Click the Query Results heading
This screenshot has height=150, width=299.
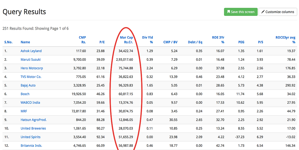point(24,12)
